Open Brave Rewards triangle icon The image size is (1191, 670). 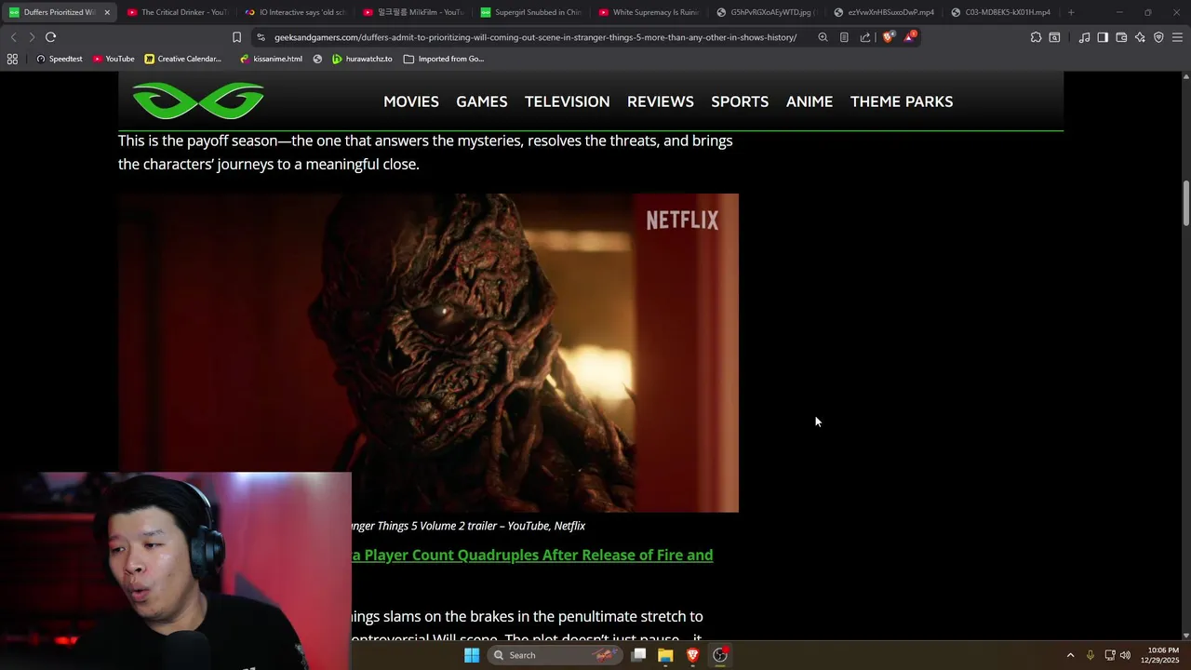pyautogui.click(x=910, y=37)
